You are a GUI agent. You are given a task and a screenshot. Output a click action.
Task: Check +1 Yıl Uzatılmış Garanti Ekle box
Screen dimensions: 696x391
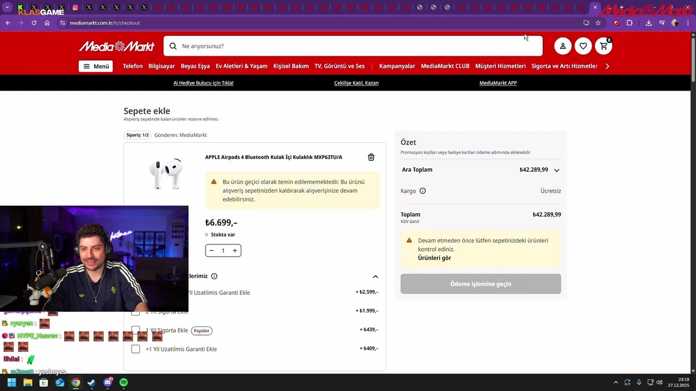point(135,349)
